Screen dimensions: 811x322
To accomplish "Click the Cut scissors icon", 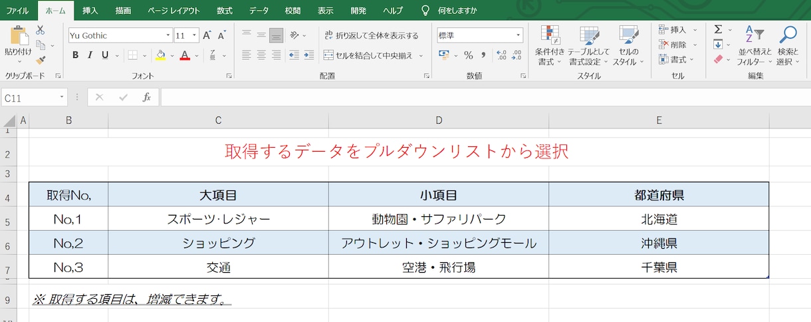I will pos(41,31).
